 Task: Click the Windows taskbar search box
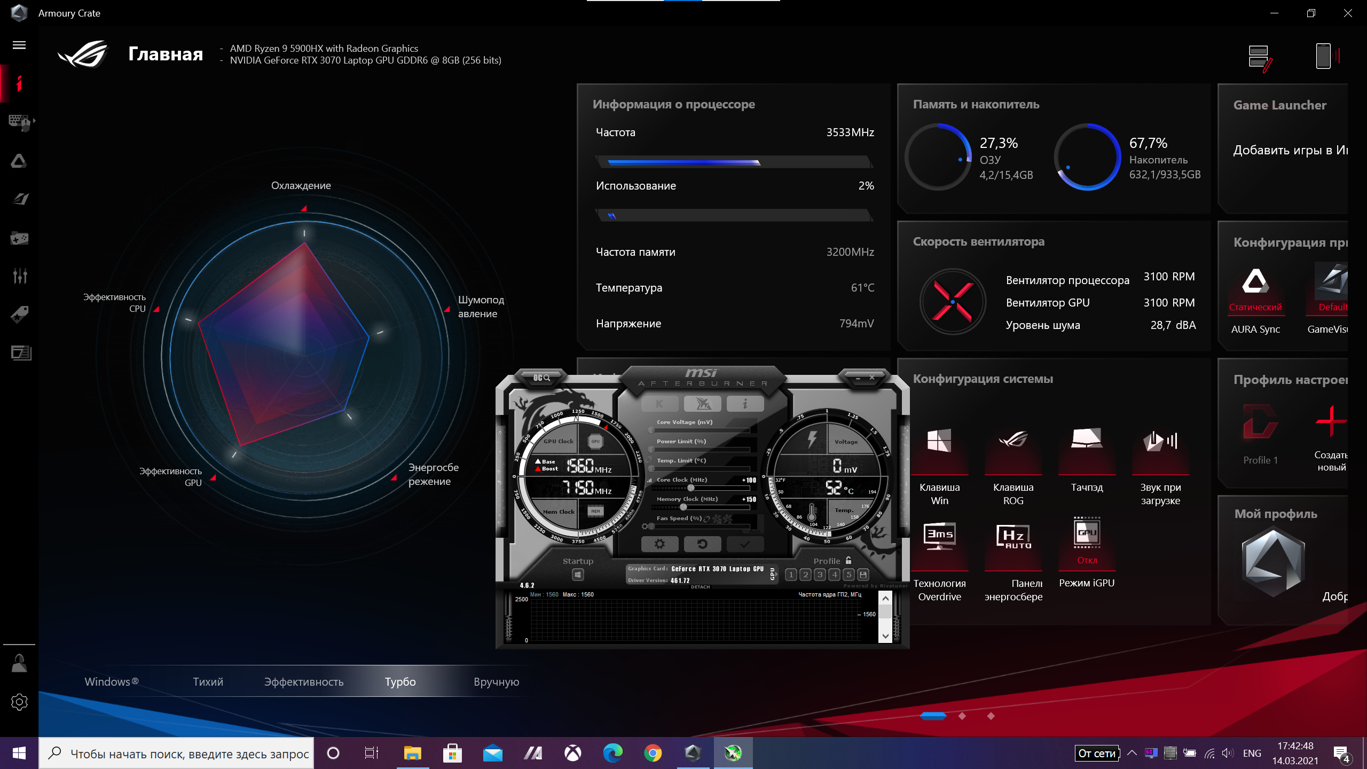(x=176, y=753)
